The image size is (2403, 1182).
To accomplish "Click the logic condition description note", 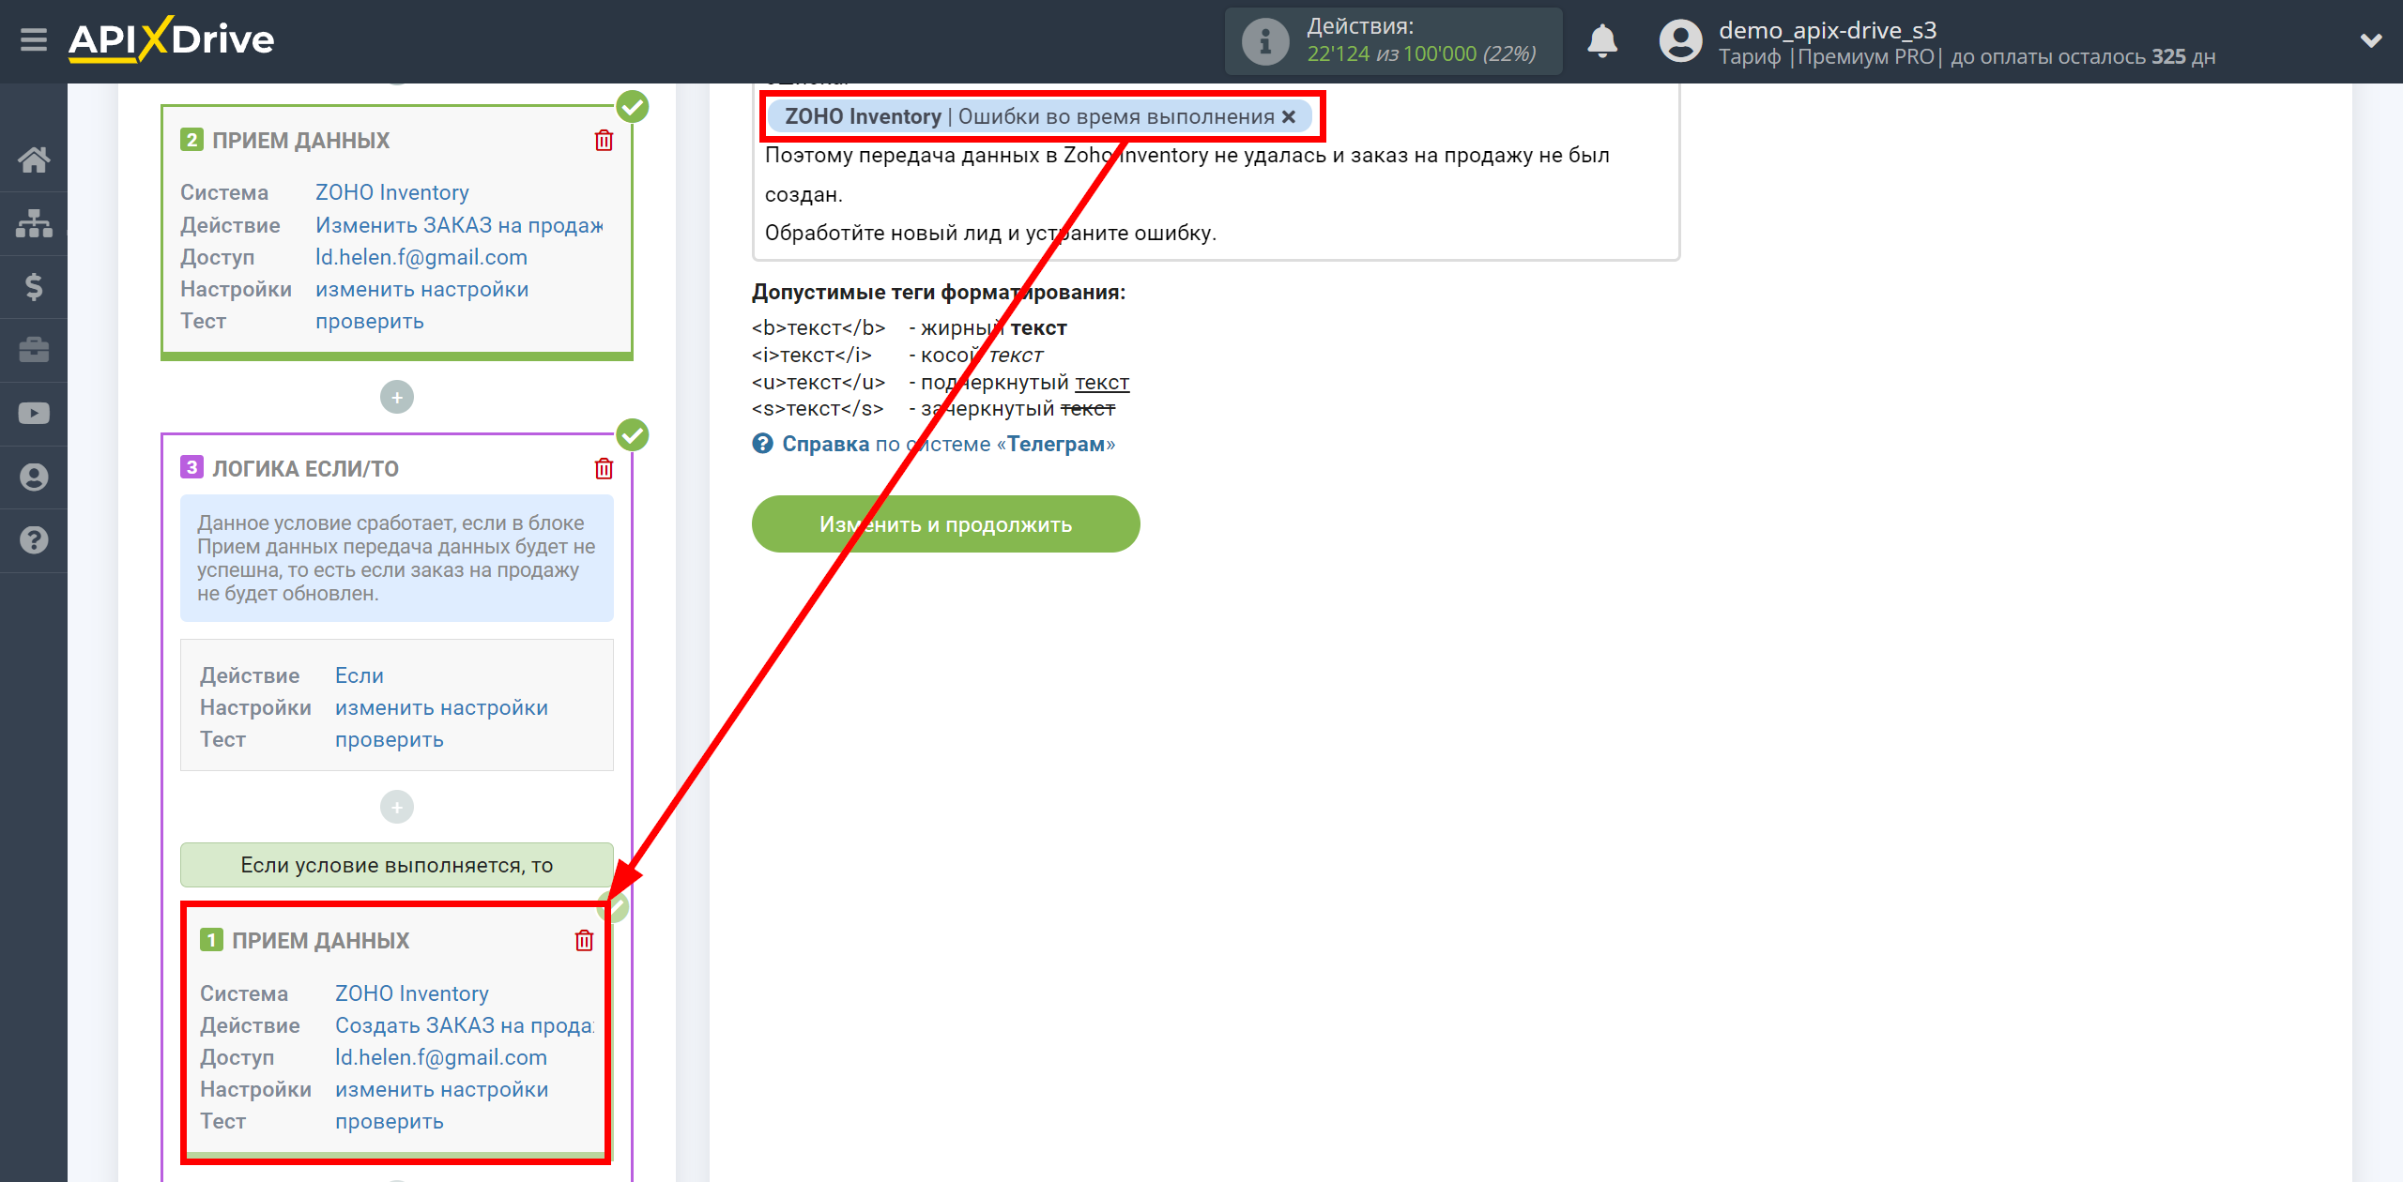I will pyautogui.click(x=397, y=558).
